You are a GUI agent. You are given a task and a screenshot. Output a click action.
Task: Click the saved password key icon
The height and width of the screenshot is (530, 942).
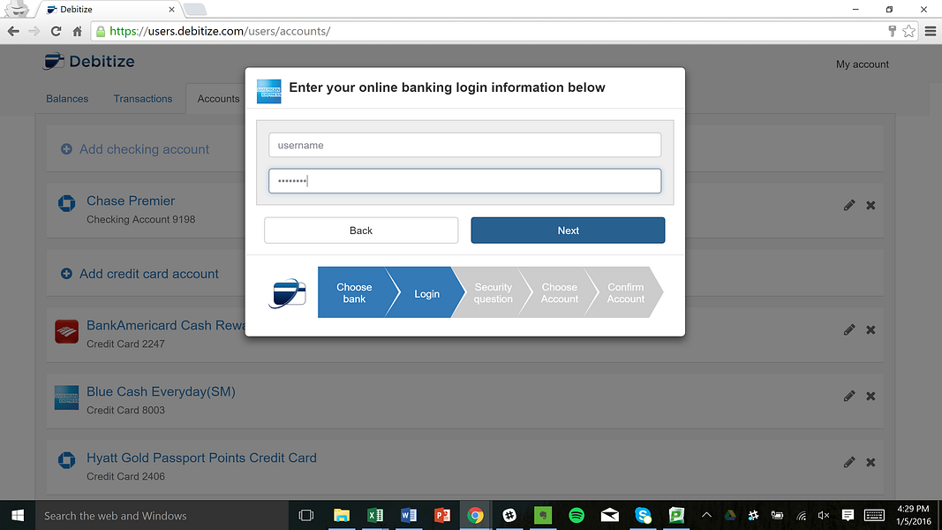[x=893, y=31]
